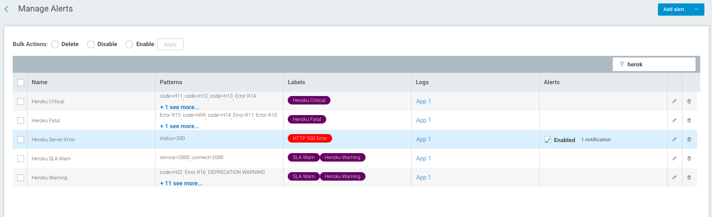Image resolution: width=712 pixels, height=217 pixels.
Task: Click the filter field containing 'herok'
Action: [654, 64]
